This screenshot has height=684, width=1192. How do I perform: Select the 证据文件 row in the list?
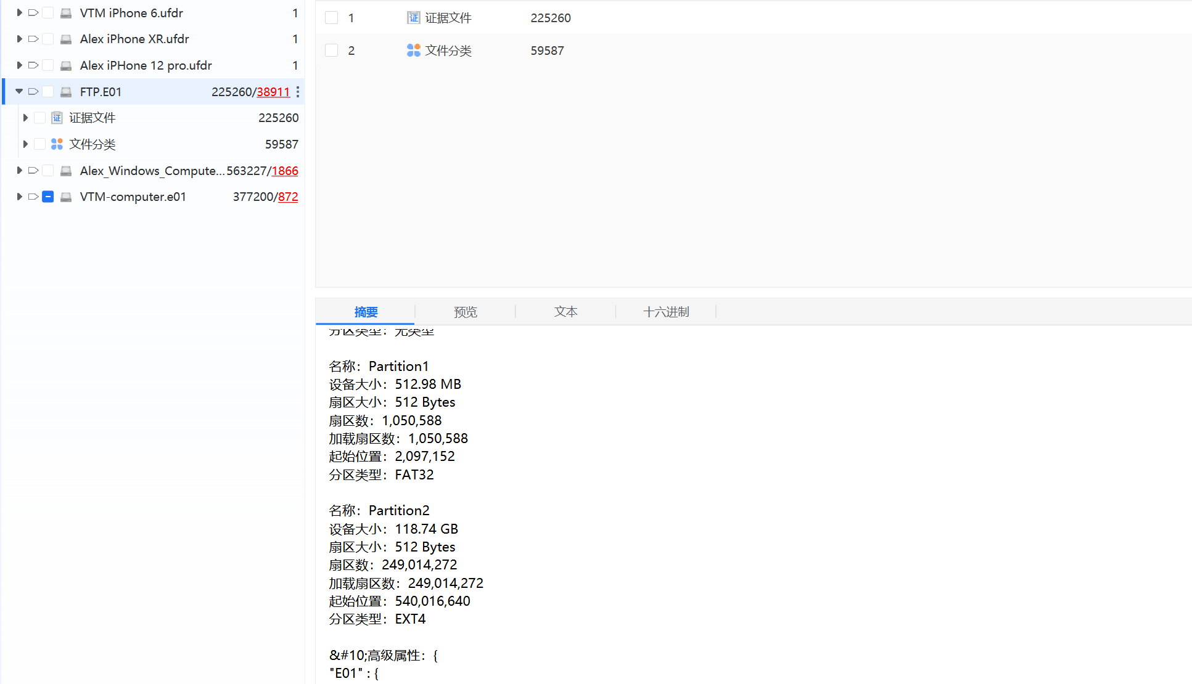click(754, 18)
